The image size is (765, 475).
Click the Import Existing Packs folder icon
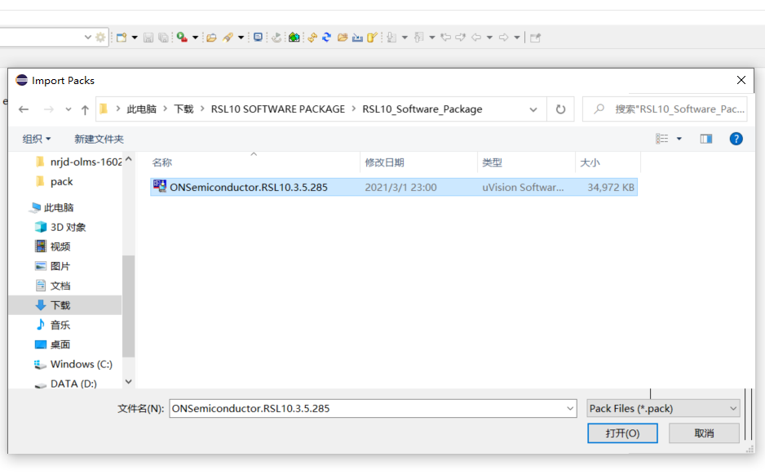pyautogui.click(x=343, y=38)
